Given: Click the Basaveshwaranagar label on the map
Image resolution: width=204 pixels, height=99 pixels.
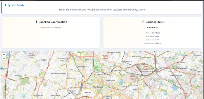Looking at the screenshot, I should click(58, 74).
